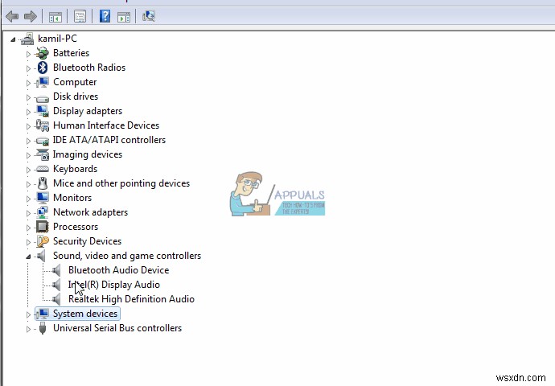The height and width of the screenshot is (386, 555).
Task: Click the Disk drives icon
Action: pos(43,98)
